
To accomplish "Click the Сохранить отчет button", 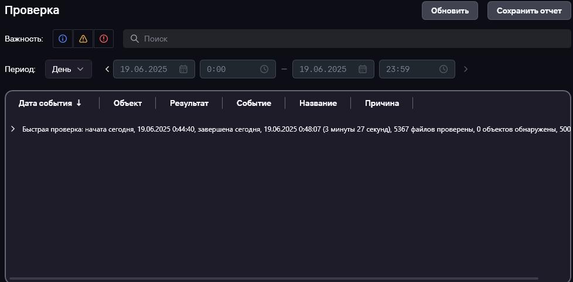I will pyautogui.click(x=529, y=11).
